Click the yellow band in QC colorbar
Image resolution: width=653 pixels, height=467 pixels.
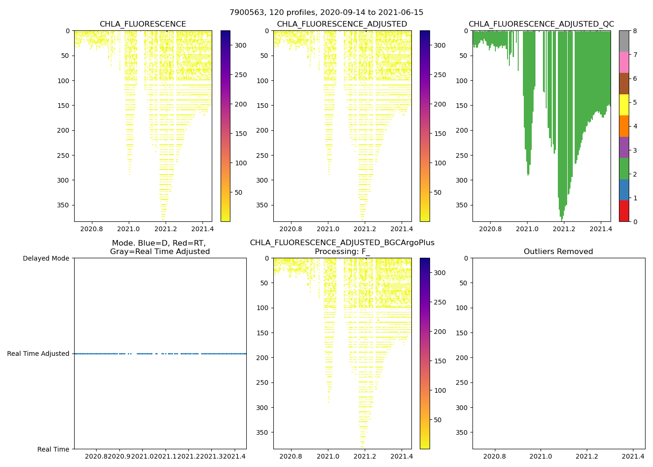coord(624,105)
